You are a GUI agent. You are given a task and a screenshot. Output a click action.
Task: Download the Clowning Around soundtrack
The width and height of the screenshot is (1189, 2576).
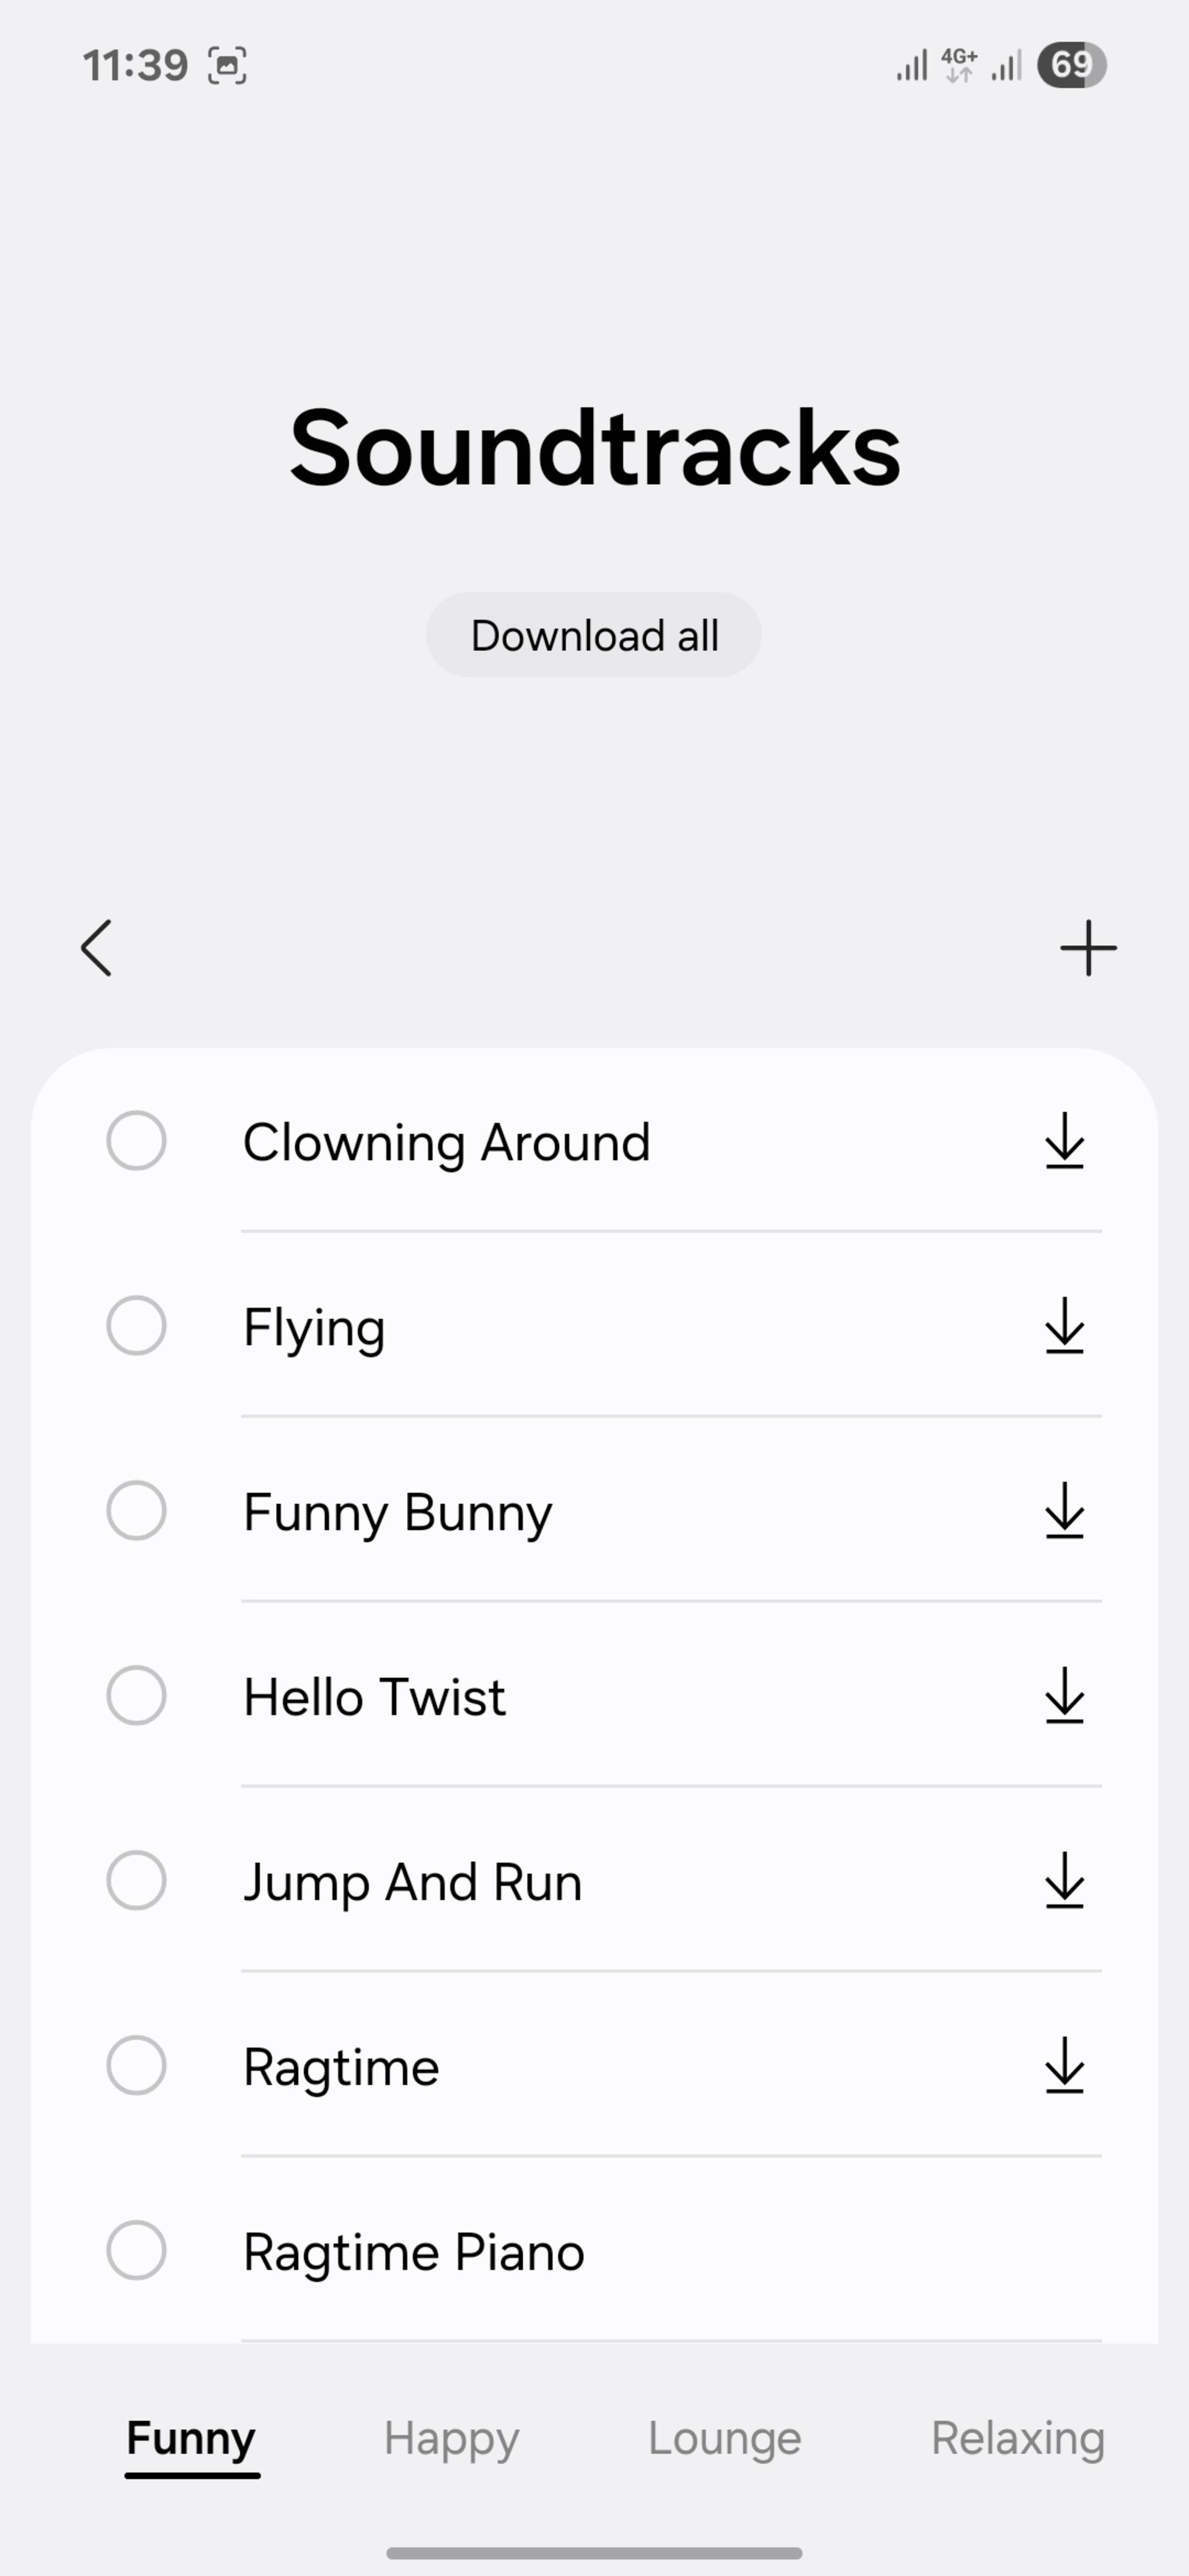click(1064, 1140)
